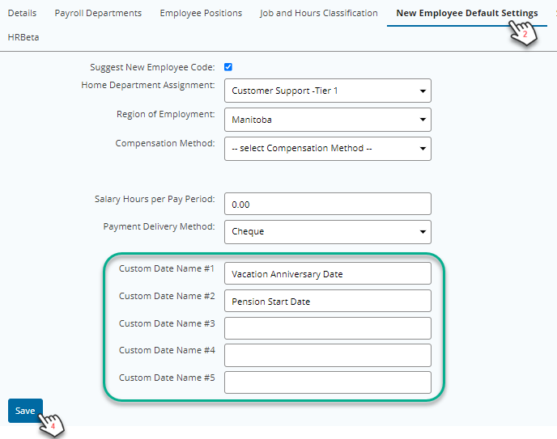Open Home Department Assignment dropdown

(328, 91)
